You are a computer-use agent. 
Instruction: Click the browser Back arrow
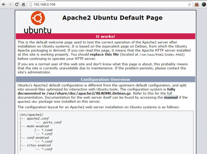[4, 4]
